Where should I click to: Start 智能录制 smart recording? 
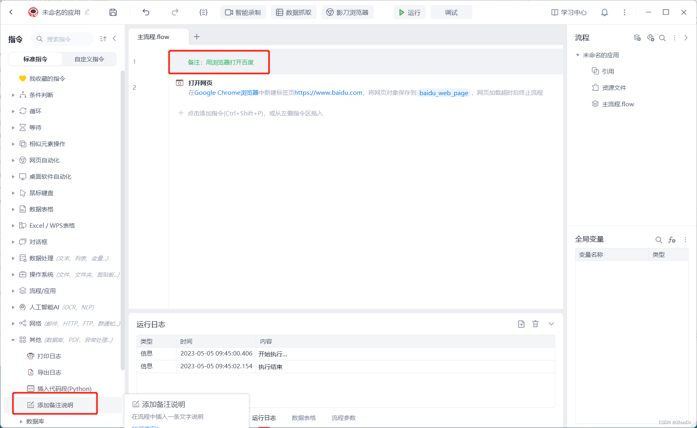coord(243,12)
